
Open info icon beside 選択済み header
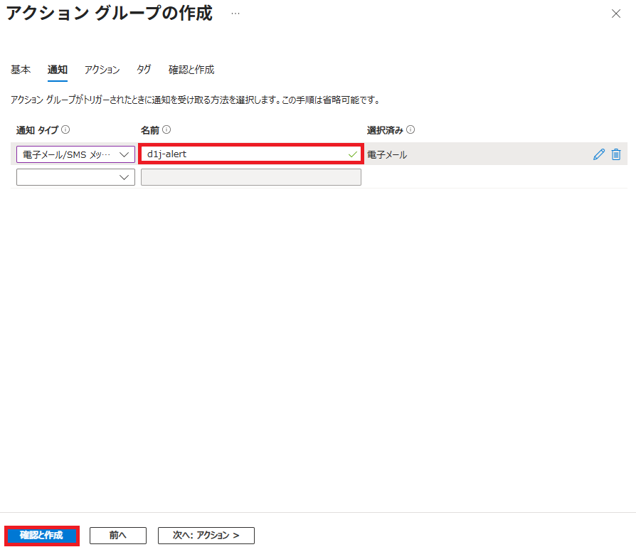click(410, 130)
